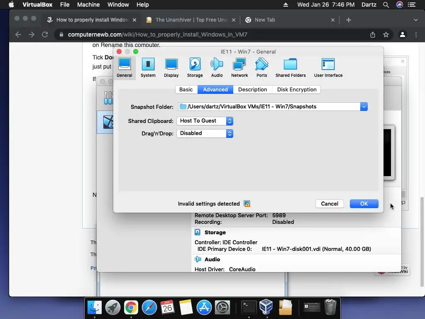This screenshot has width=425, height=319.
Task: Open the File menu
Action: pos(65,5)
